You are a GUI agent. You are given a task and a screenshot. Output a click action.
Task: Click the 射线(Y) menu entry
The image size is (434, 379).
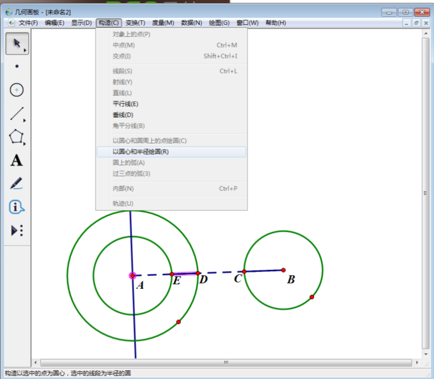pos(171,82)
